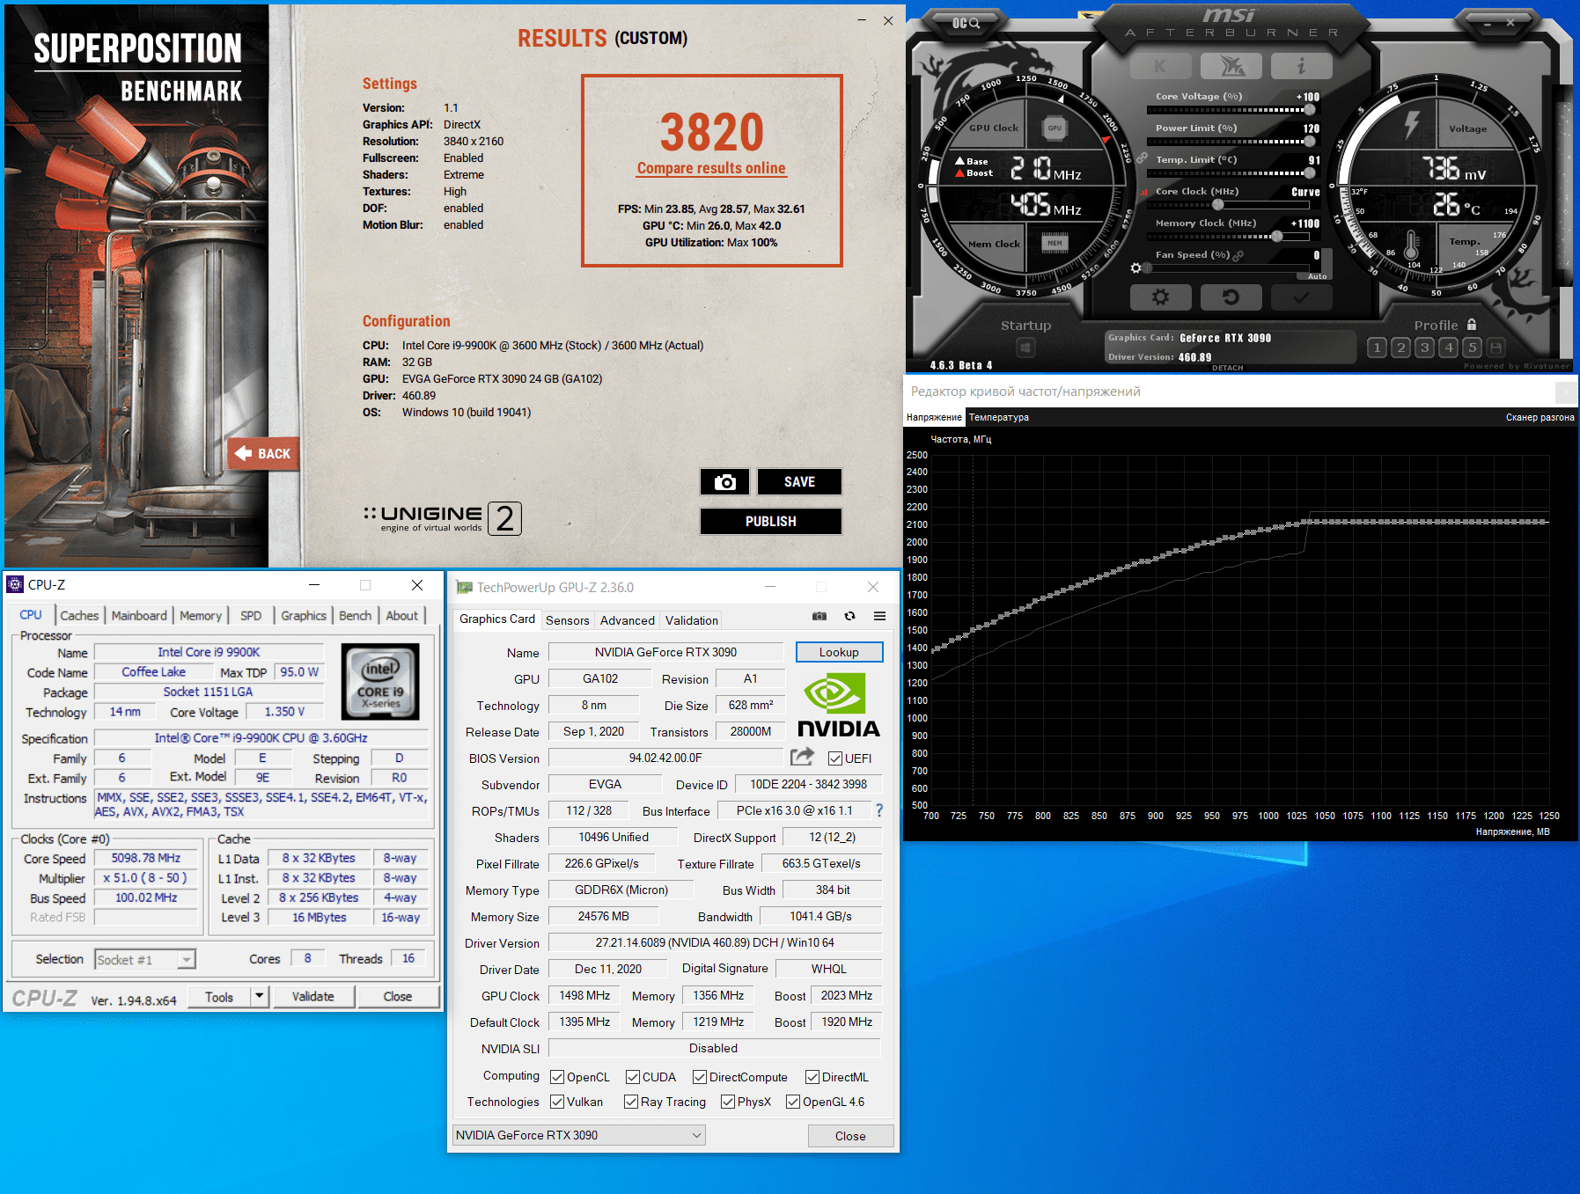Launch the Afterburner jet logo button

point(1231,66)
